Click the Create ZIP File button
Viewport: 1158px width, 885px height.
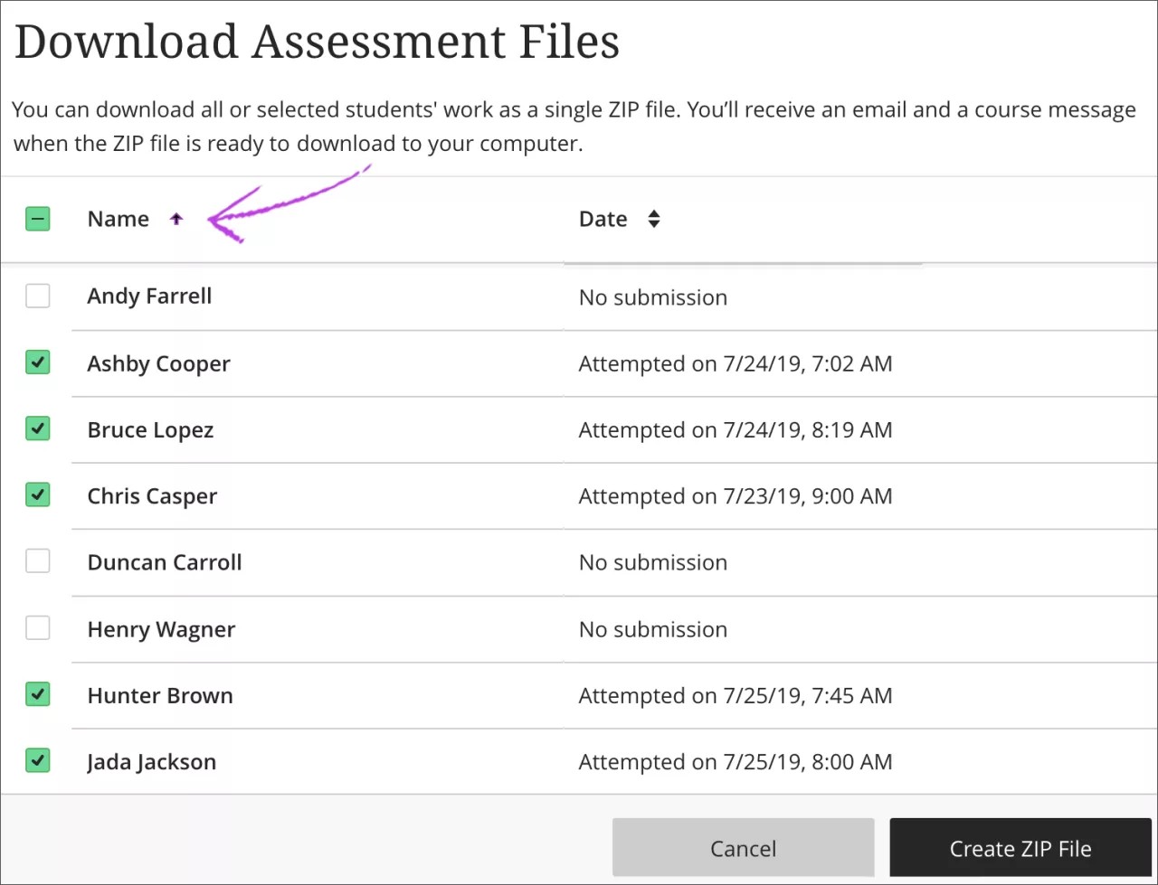pyautogui.click(x=1020, y=848)
